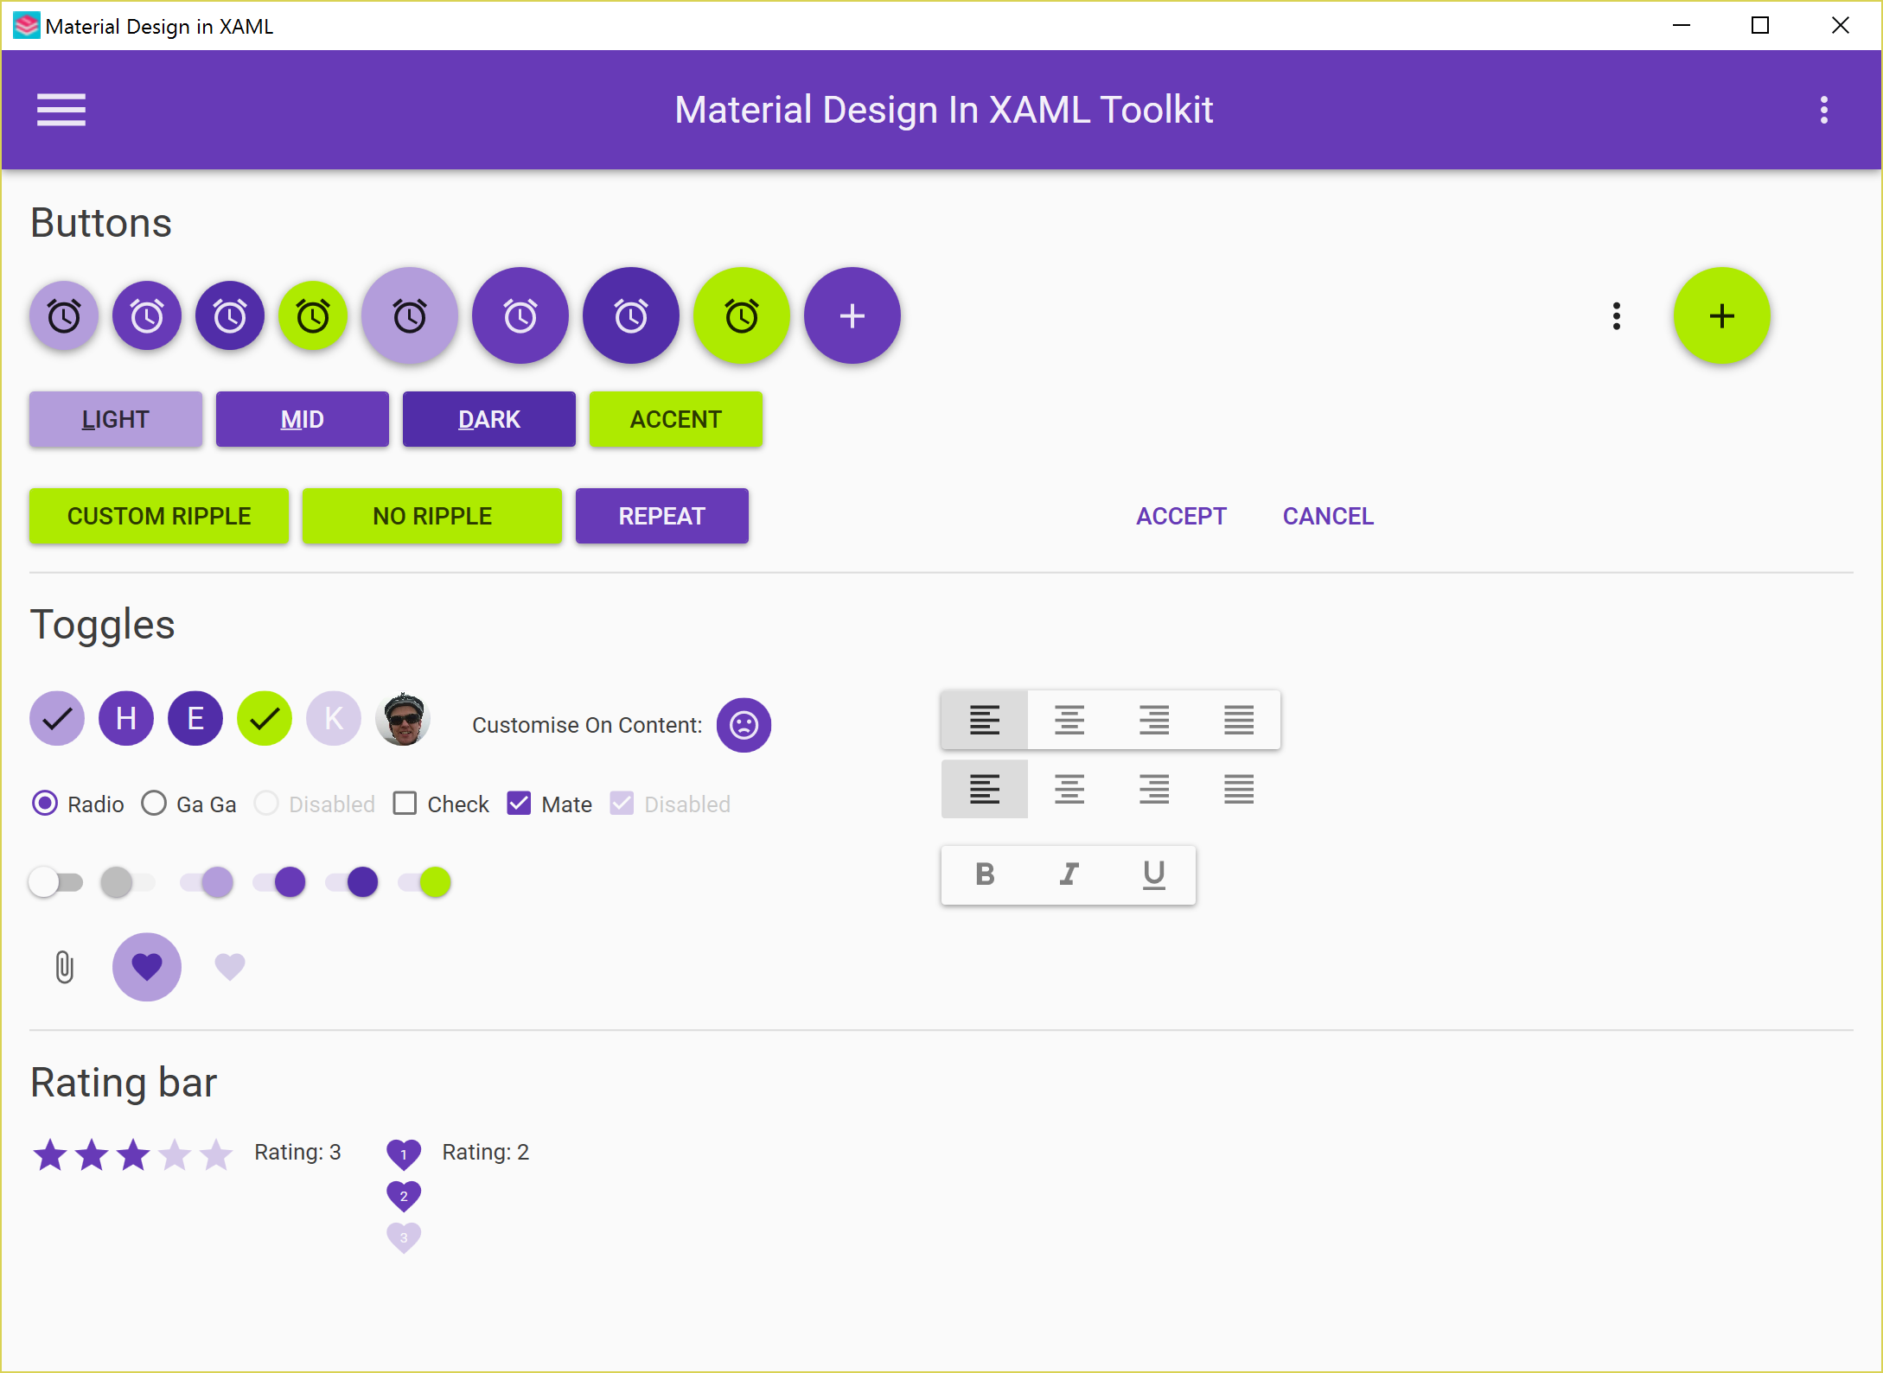Check the Check checkbox
This screenshot has width=1883, height=1373.
tap(405, 804)
